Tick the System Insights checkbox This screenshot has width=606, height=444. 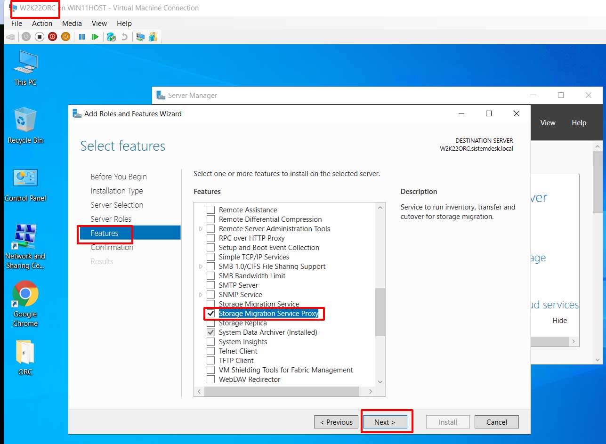[211, 342]
